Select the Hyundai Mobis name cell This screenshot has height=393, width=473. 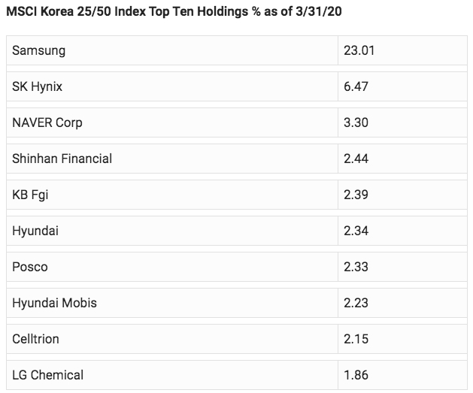(54, 303)
